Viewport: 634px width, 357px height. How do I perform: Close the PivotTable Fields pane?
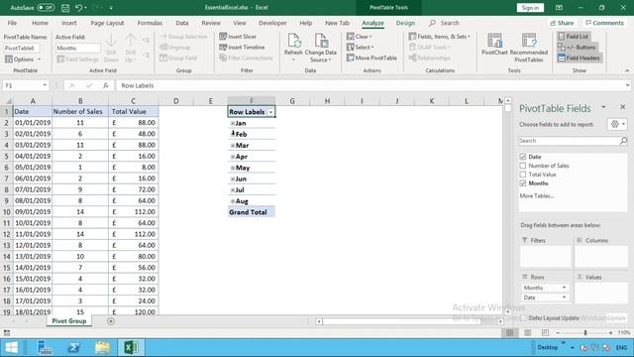[x=623, y=107]
